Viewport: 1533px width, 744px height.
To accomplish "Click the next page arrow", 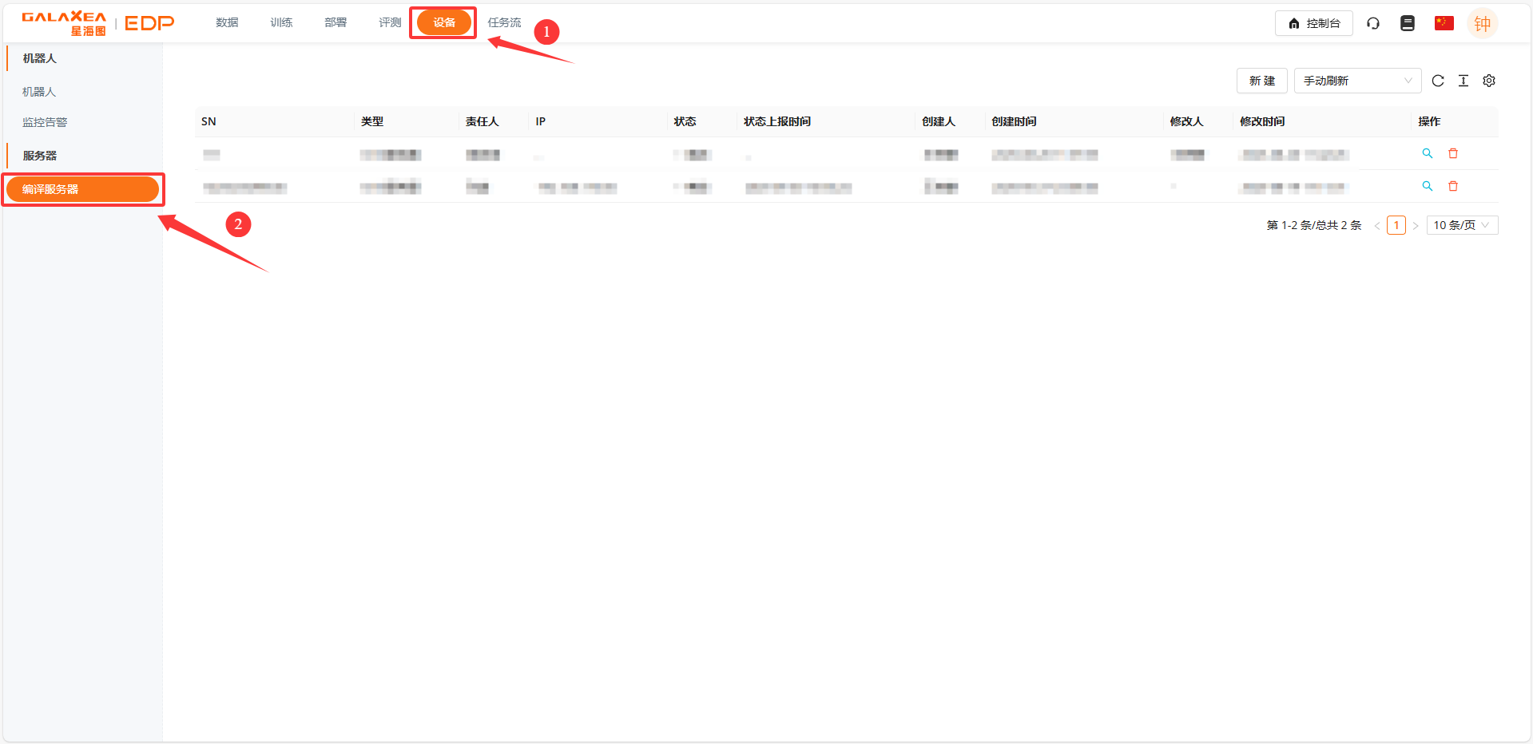I will tap(1416, 224).
